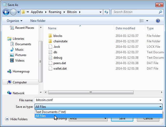
Task: Click the Cancel button
Action: pyautogui.click(x=148, y=119)
